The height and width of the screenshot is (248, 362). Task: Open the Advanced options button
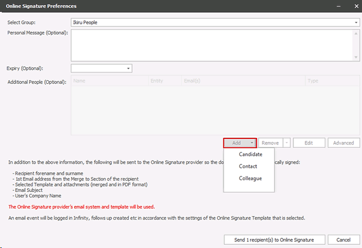pos(343,143)
